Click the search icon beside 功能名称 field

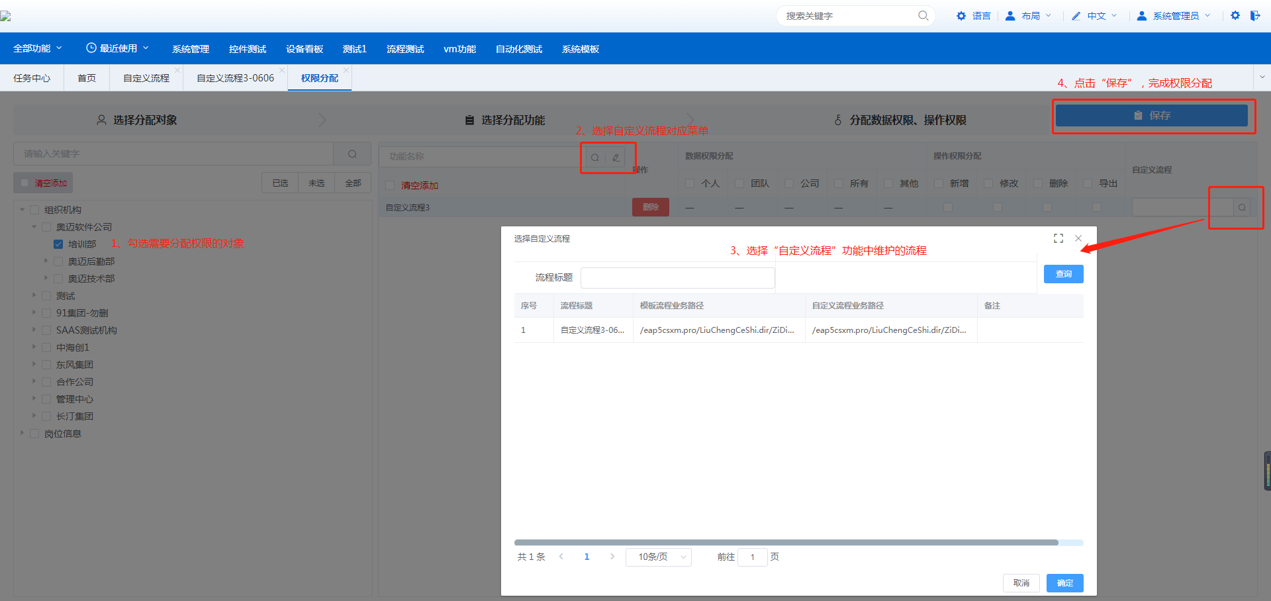[x=594, y=158]
